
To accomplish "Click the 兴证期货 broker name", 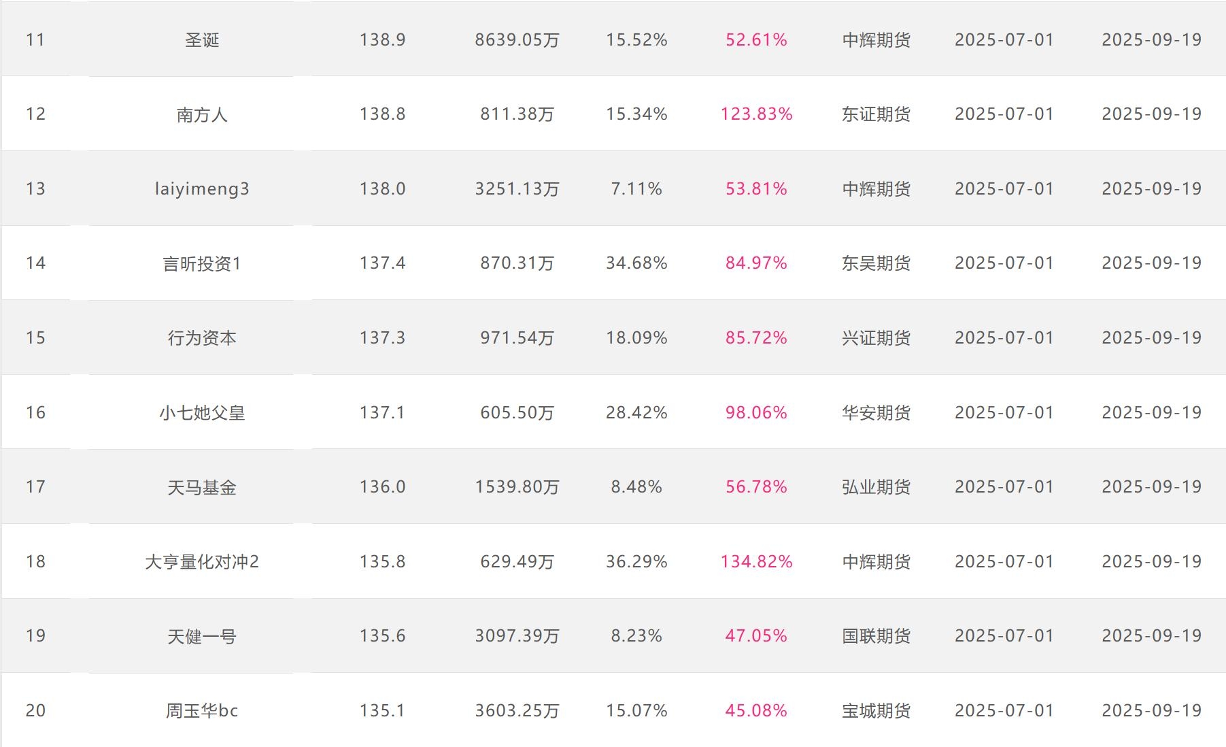I will coord(876,337).
